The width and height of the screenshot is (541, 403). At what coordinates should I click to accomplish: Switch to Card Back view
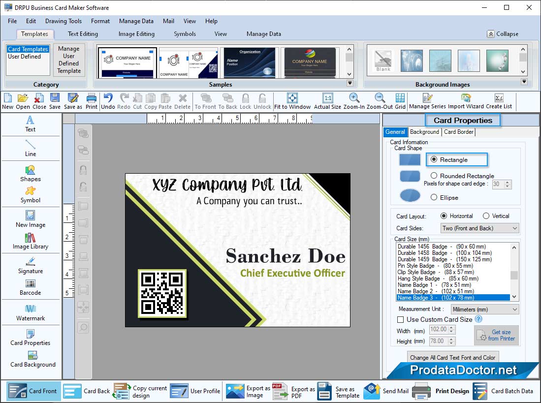87,391
